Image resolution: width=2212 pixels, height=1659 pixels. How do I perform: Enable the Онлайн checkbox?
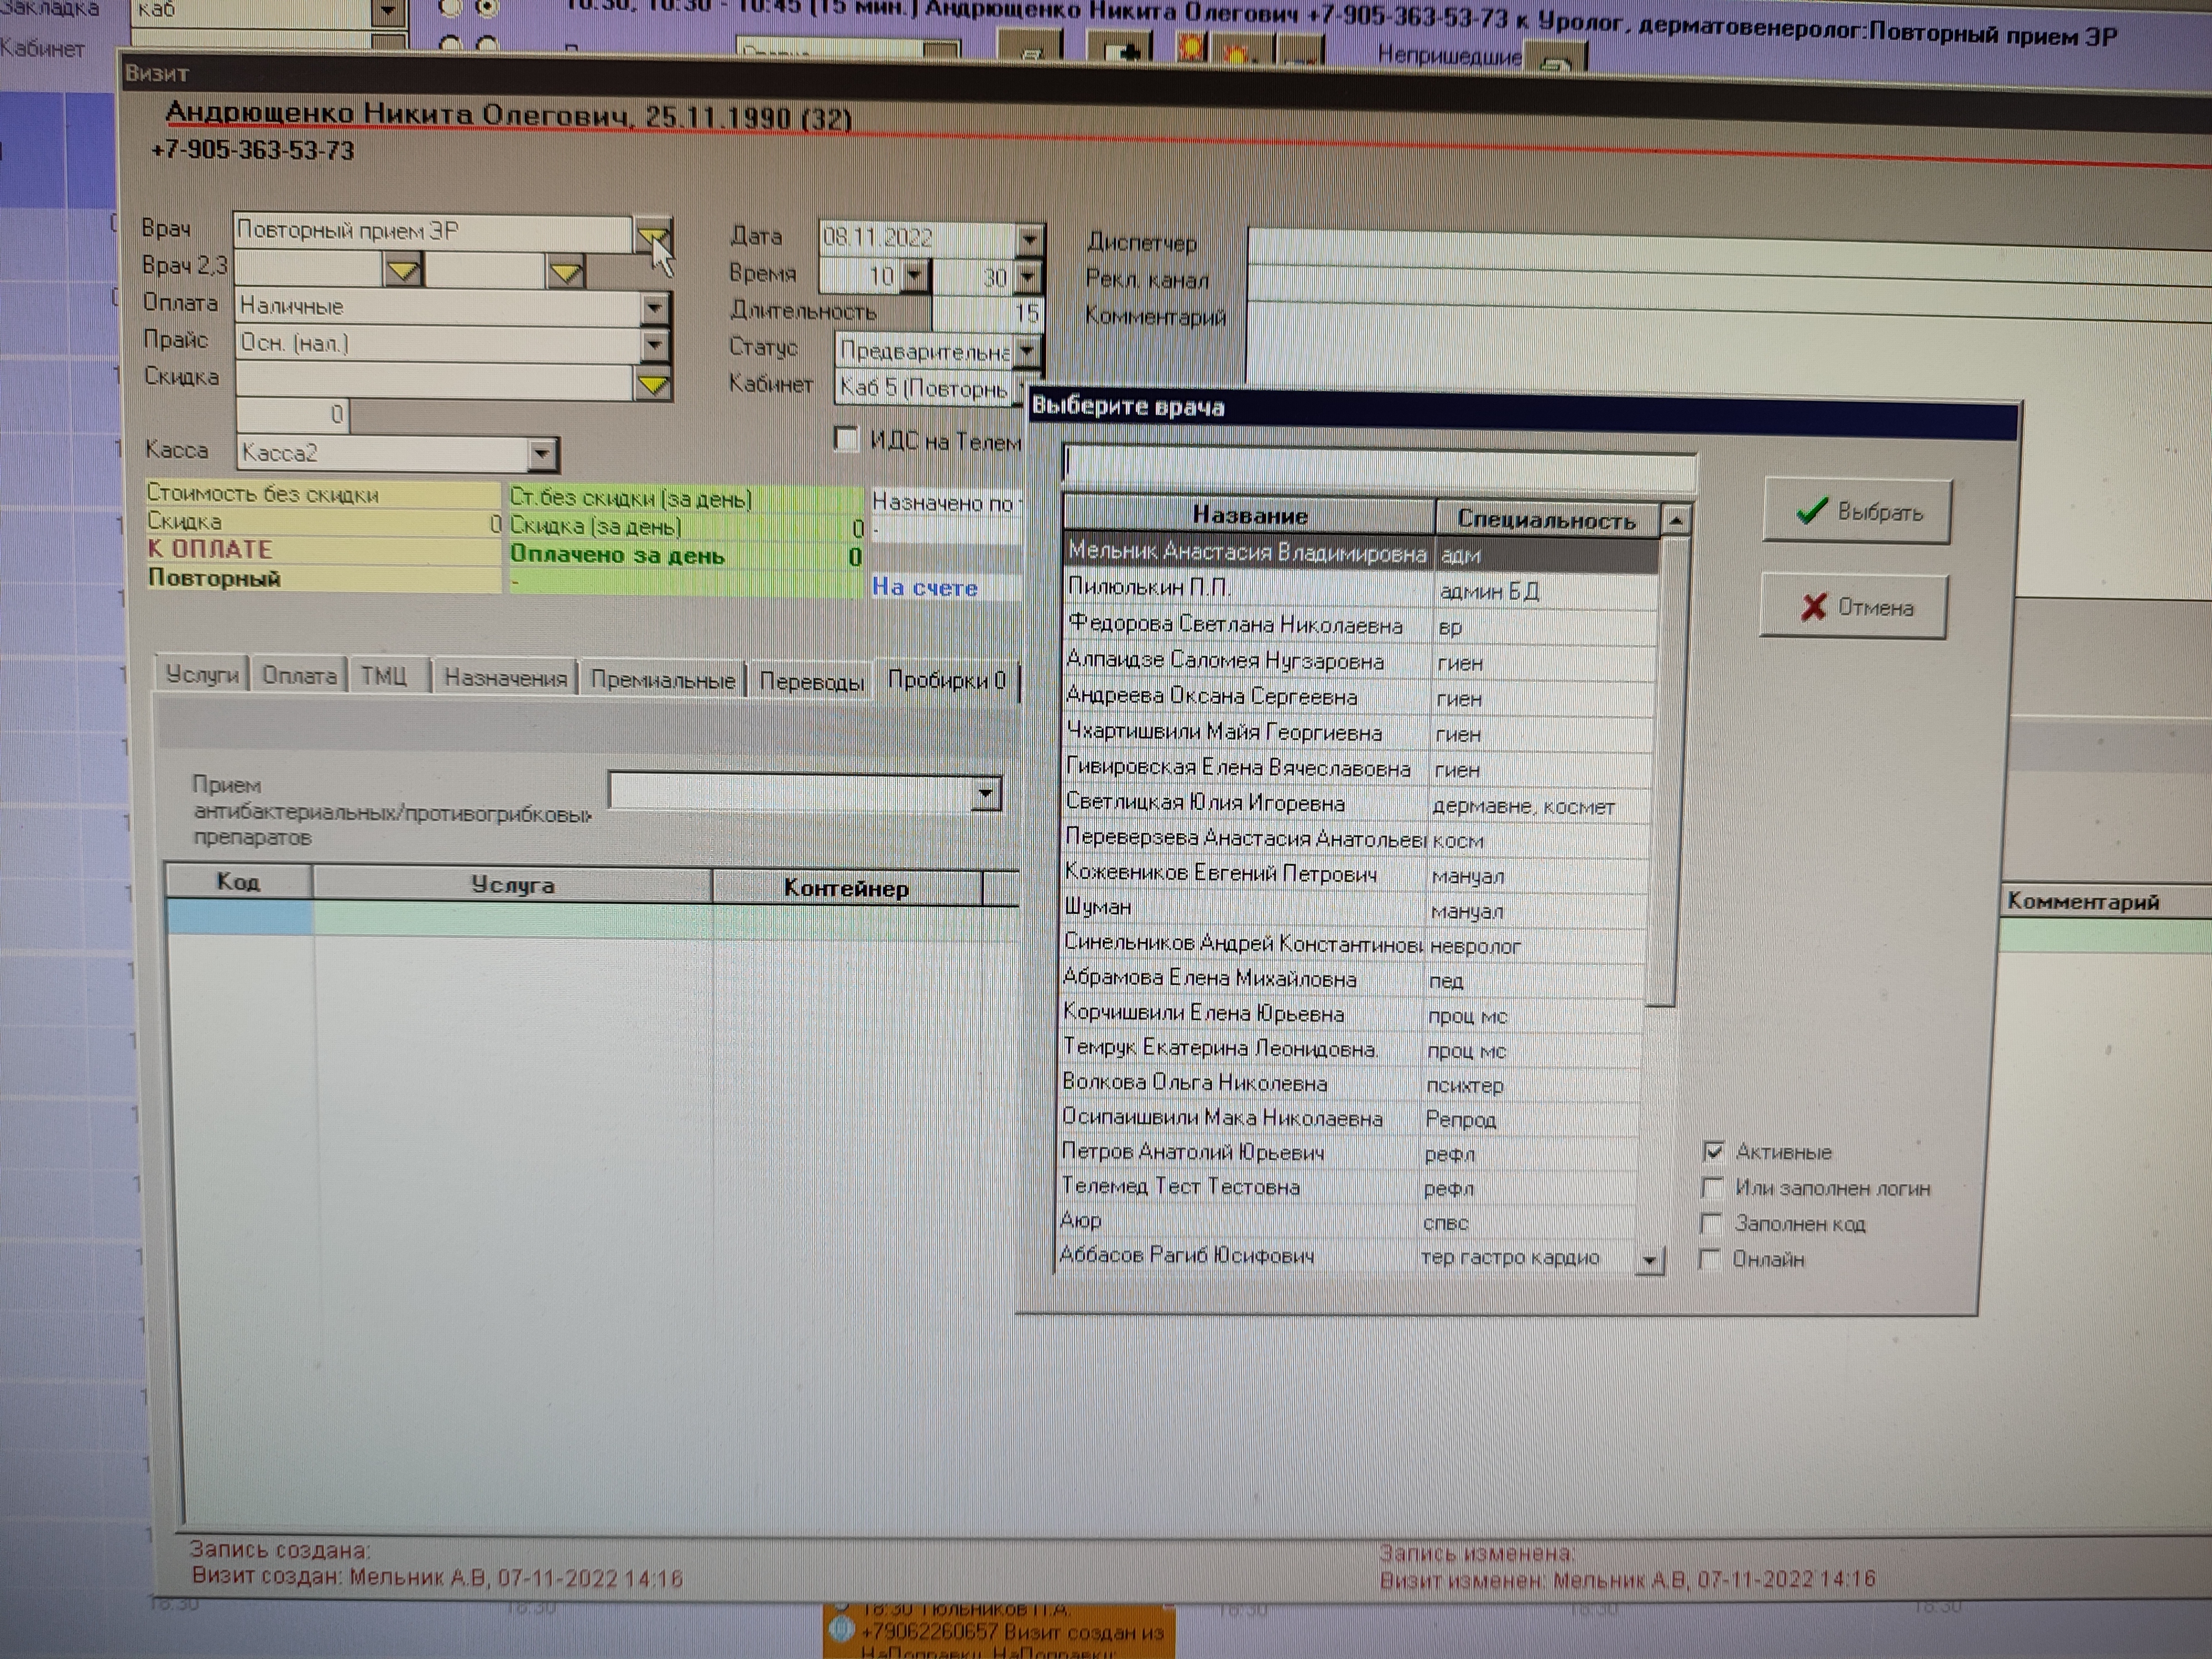1710,1258
